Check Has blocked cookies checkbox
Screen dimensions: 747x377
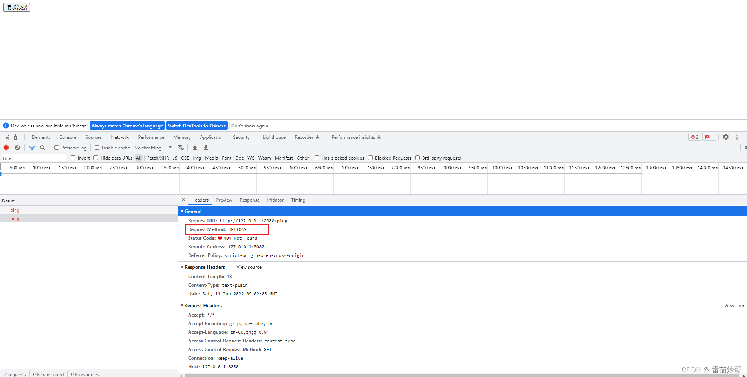(317, 158)
